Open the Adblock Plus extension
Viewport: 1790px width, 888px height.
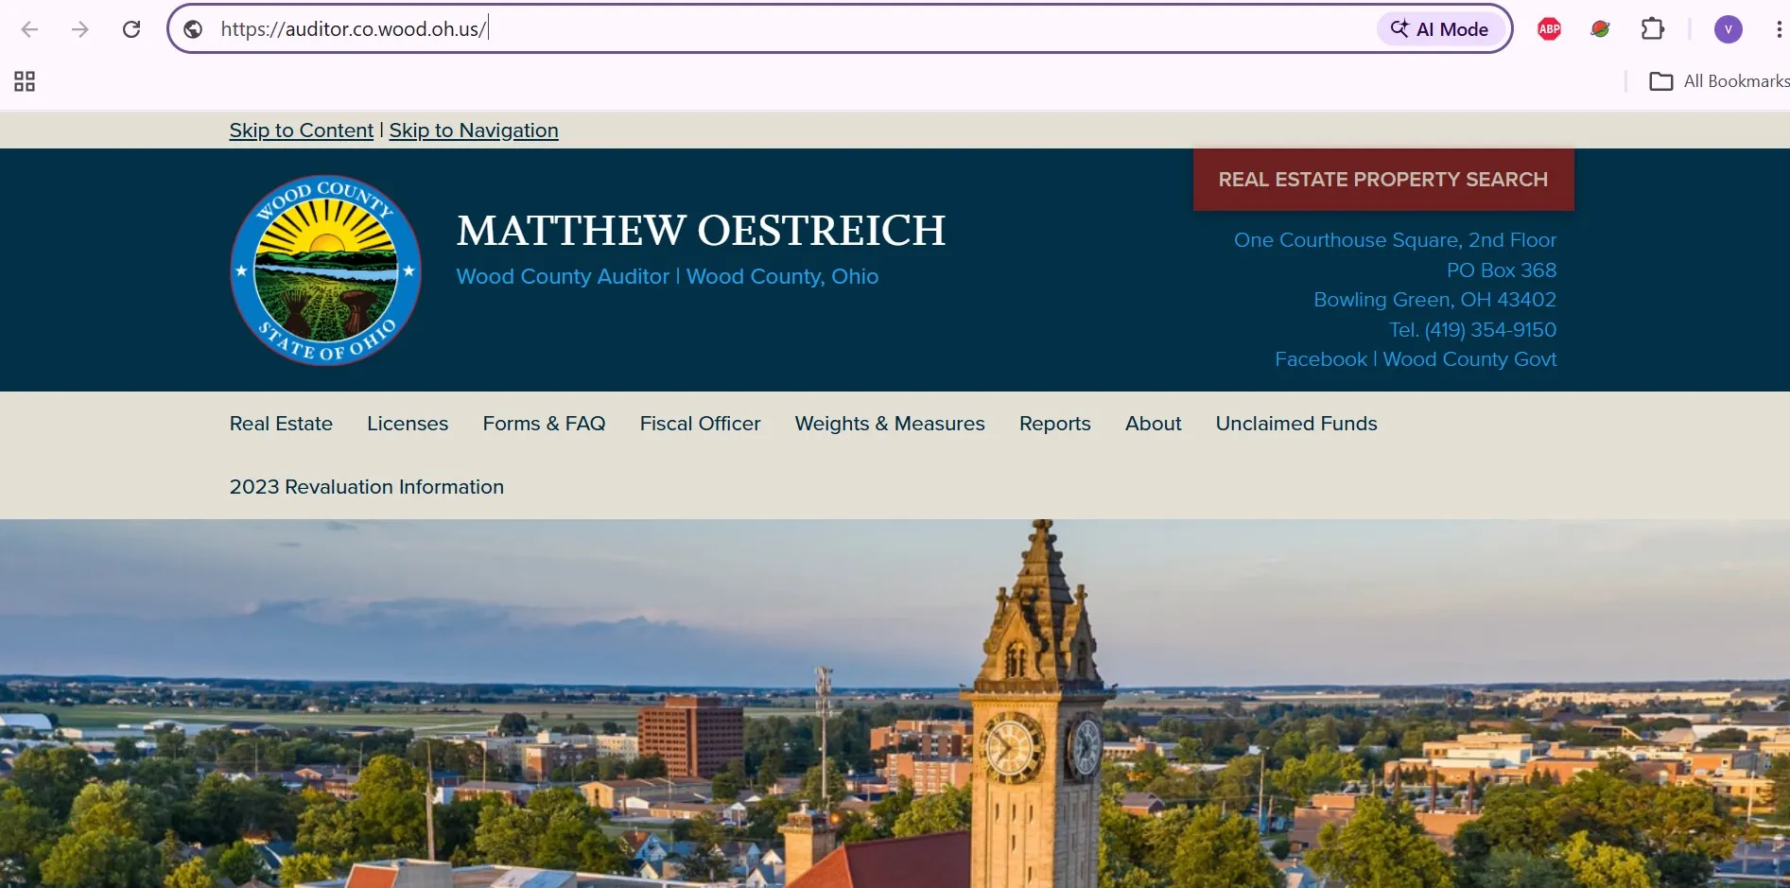tap(1549, 29)
